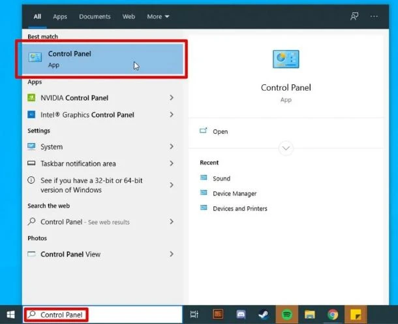
Task: Click the web search magnifier icon
Action: (31, 221)
